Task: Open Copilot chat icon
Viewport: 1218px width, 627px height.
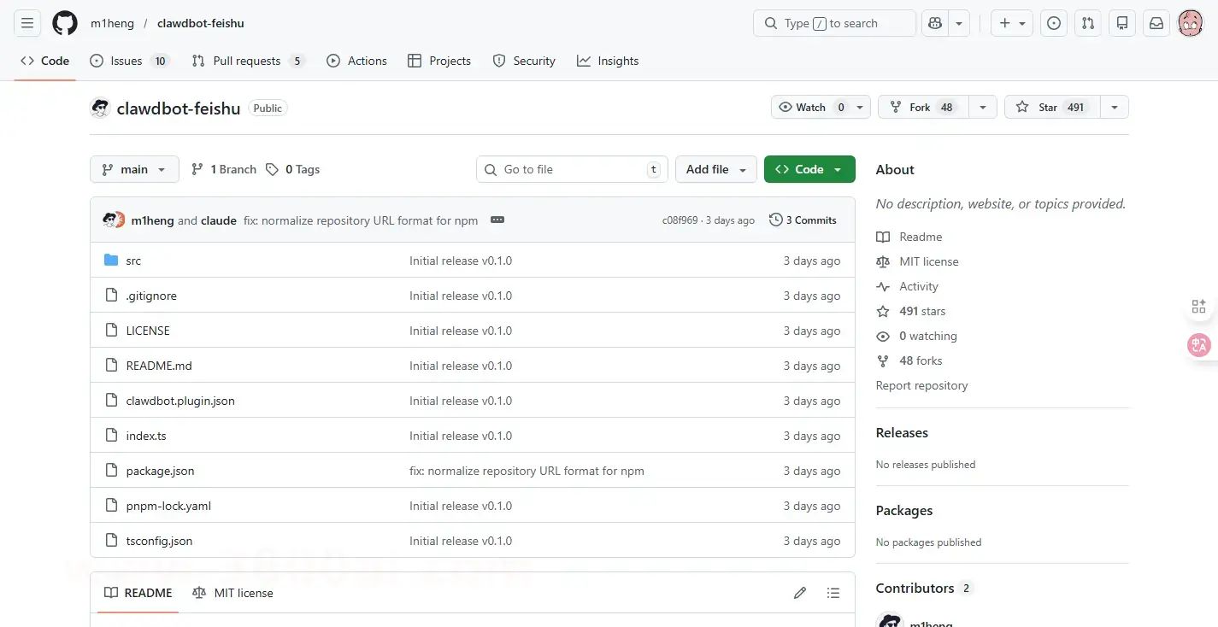Action: coord(934,23)
